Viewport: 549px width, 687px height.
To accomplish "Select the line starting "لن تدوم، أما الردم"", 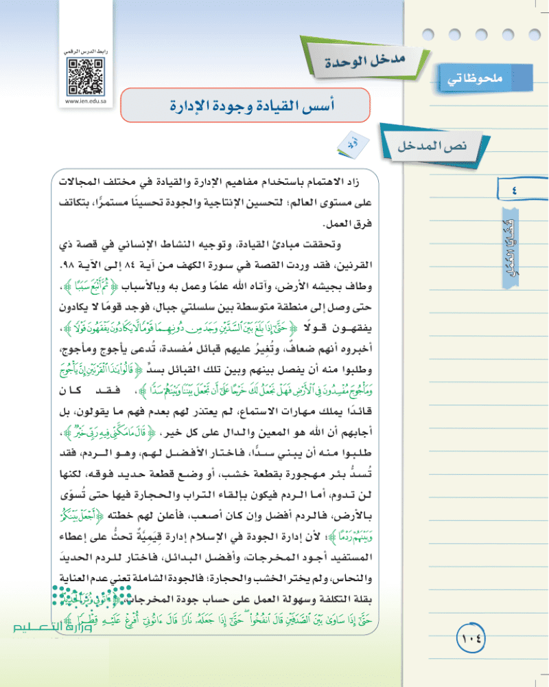I will (215, 495).
